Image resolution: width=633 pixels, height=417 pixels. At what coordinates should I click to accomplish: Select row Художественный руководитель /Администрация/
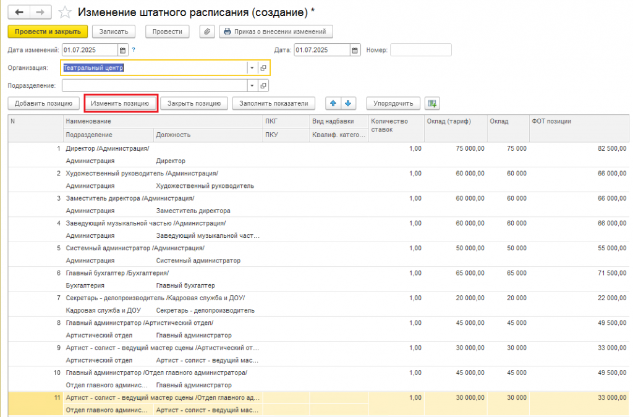tap(318, 179)
